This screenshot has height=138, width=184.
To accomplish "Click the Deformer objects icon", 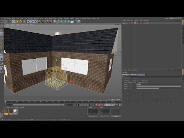I will point(69,21).
